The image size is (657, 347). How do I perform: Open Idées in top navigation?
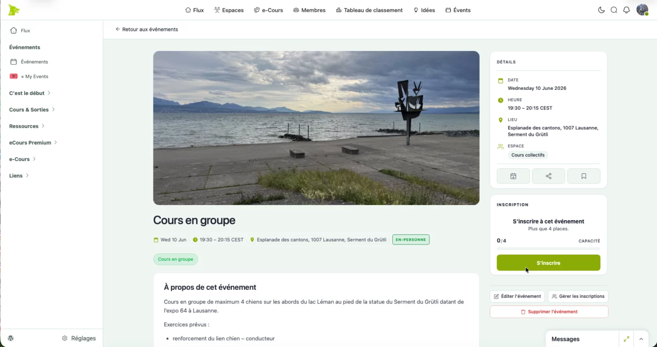point(424,10)
